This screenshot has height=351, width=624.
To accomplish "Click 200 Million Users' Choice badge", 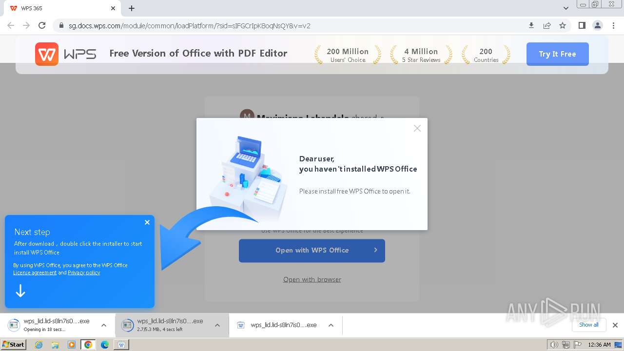I will point(348,55).
